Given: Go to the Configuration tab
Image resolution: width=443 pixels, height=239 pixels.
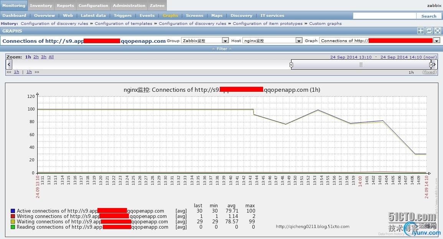Looking at the screenshot, I should 93,5.
